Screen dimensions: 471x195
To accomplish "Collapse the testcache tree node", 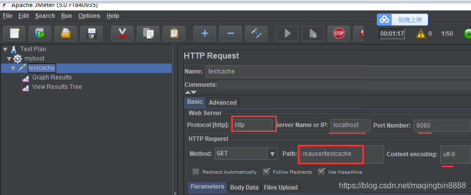I will pos(13,68).
